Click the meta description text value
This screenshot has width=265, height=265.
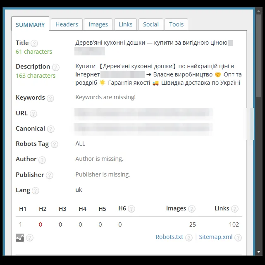click(158, 74)
